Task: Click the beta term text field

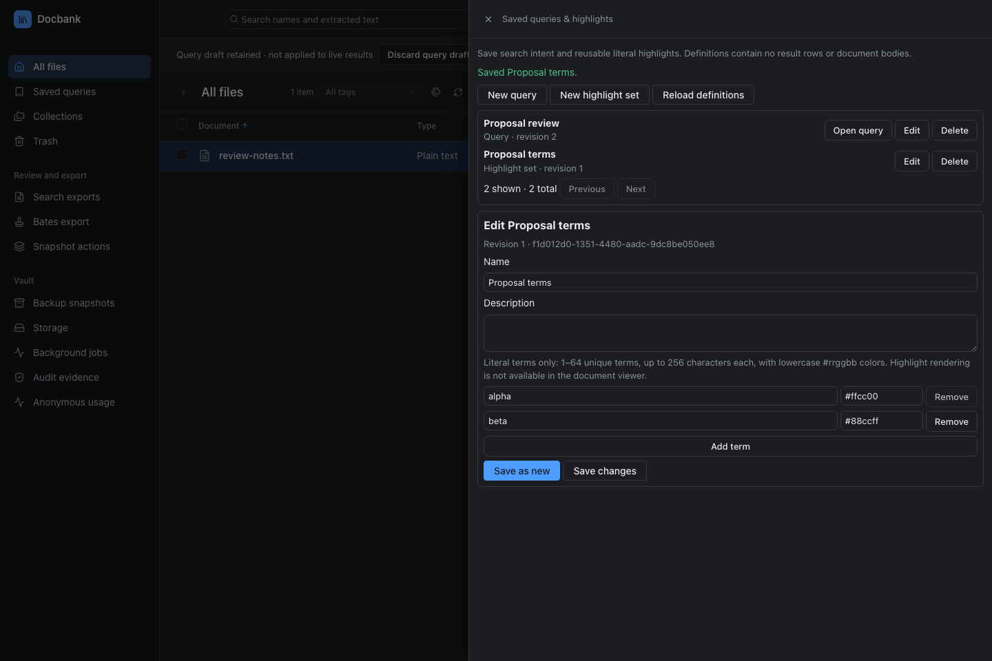Action: point(661,421)
